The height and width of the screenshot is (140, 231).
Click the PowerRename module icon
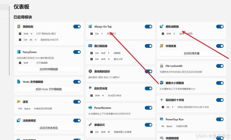click(90, 108)
